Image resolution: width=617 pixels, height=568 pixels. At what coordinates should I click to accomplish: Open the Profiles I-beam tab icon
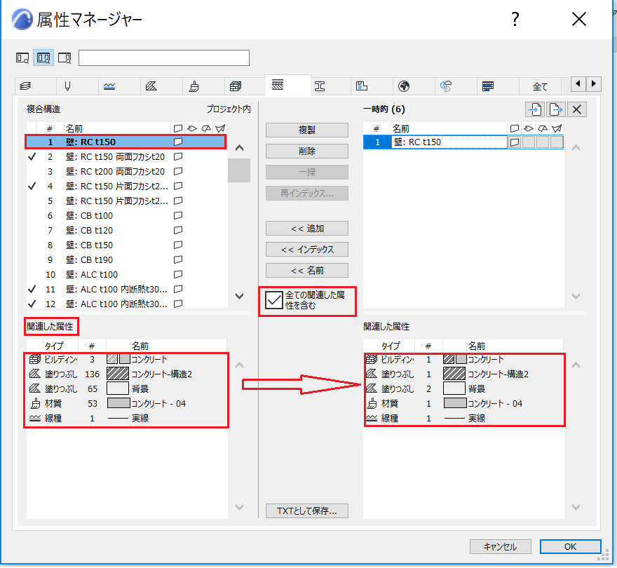point(320,86)
